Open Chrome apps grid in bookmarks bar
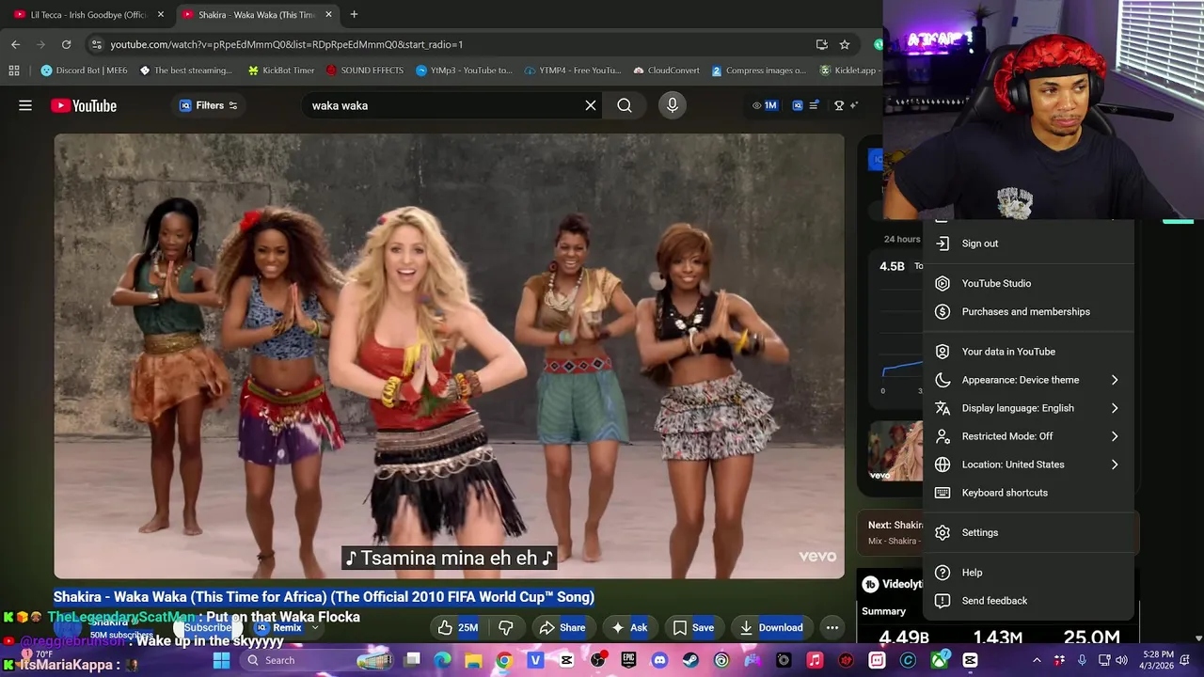 [x=14, y=71]
